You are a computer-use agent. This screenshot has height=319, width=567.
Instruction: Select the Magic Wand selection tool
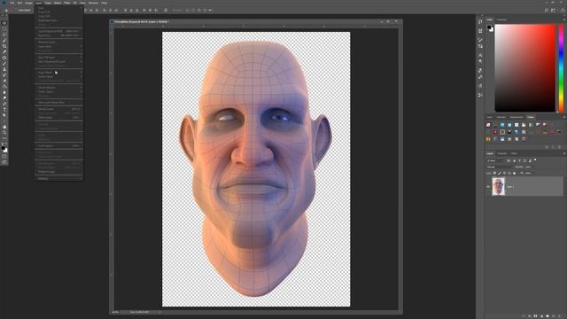4,41
